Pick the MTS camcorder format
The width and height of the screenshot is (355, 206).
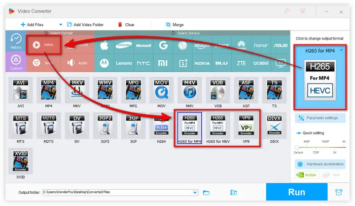[21, 126]
